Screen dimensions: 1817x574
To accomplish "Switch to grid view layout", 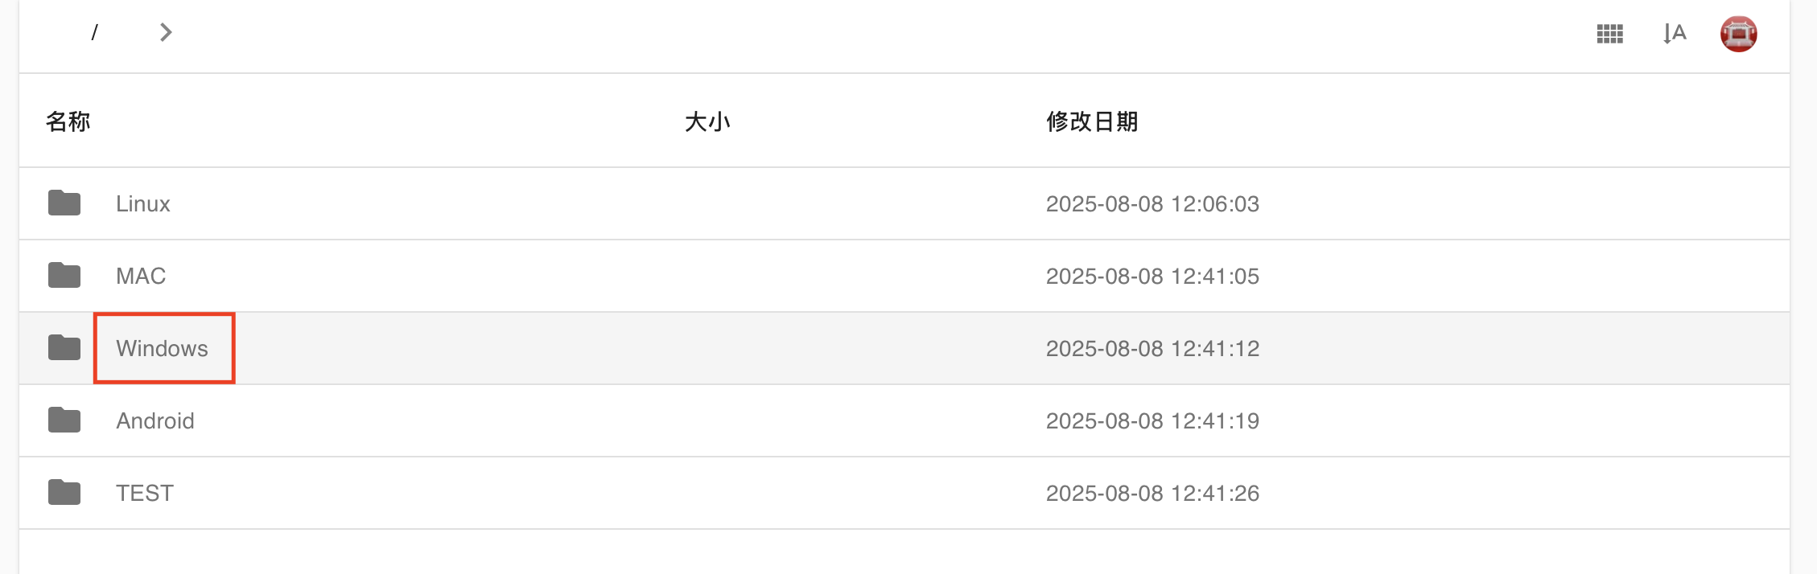I will (x=1609, y=34).
